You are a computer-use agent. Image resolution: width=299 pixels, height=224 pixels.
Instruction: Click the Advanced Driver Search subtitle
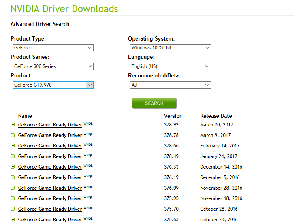point(40,24)
